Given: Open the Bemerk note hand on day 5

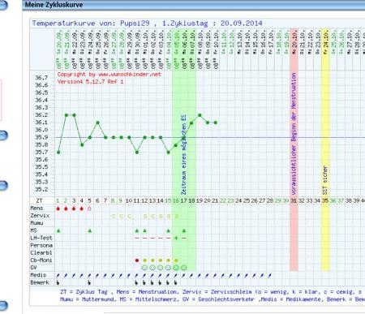Looking at the screenshot, I should (89, 282).
